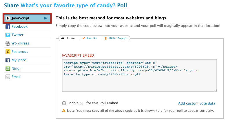Viewport: 226px width, 121px height.
Task: Select the Inline embed tab
Action: pos(68,38)
